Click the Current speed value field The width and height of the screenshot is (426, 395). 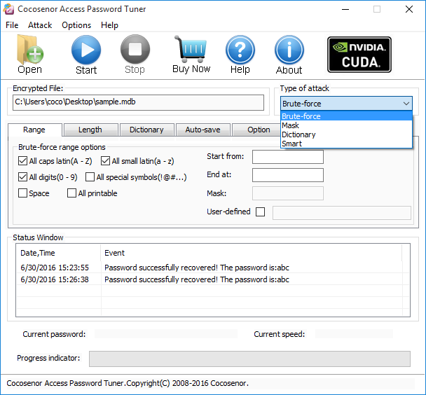[354, 334]
